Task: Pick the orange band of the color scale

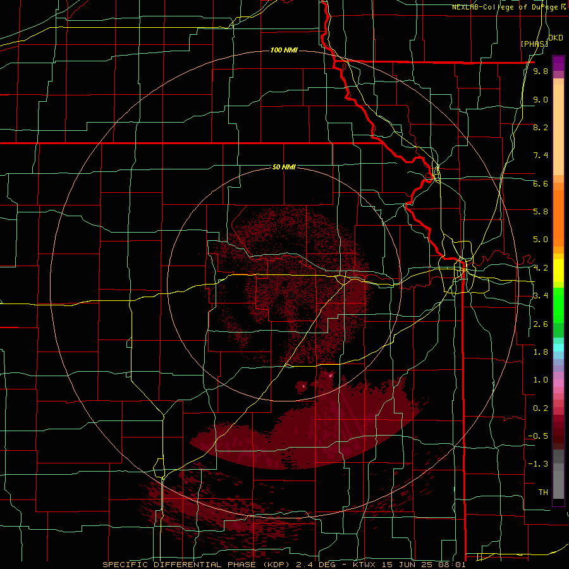Action: pyautogui.click(x=558, y=217)
